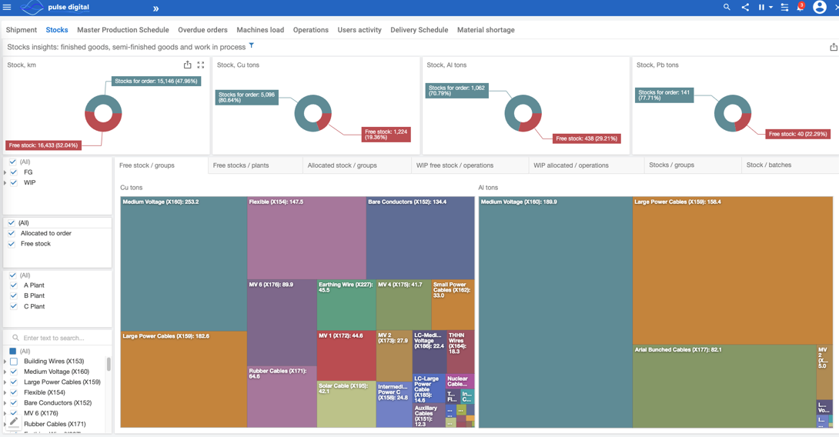839x437 pixels.
Task: Expand the Stock, km chart to fullscreen
Action: (201, 65)
